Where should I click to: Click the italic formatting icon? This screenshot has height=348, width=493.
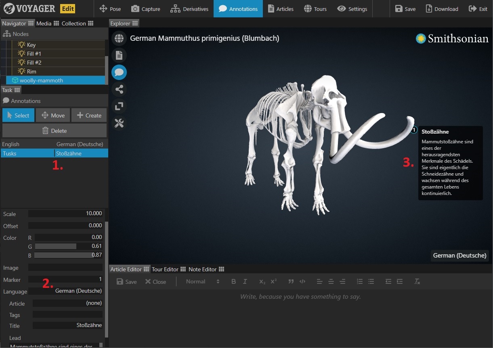[x=245, y=281]
